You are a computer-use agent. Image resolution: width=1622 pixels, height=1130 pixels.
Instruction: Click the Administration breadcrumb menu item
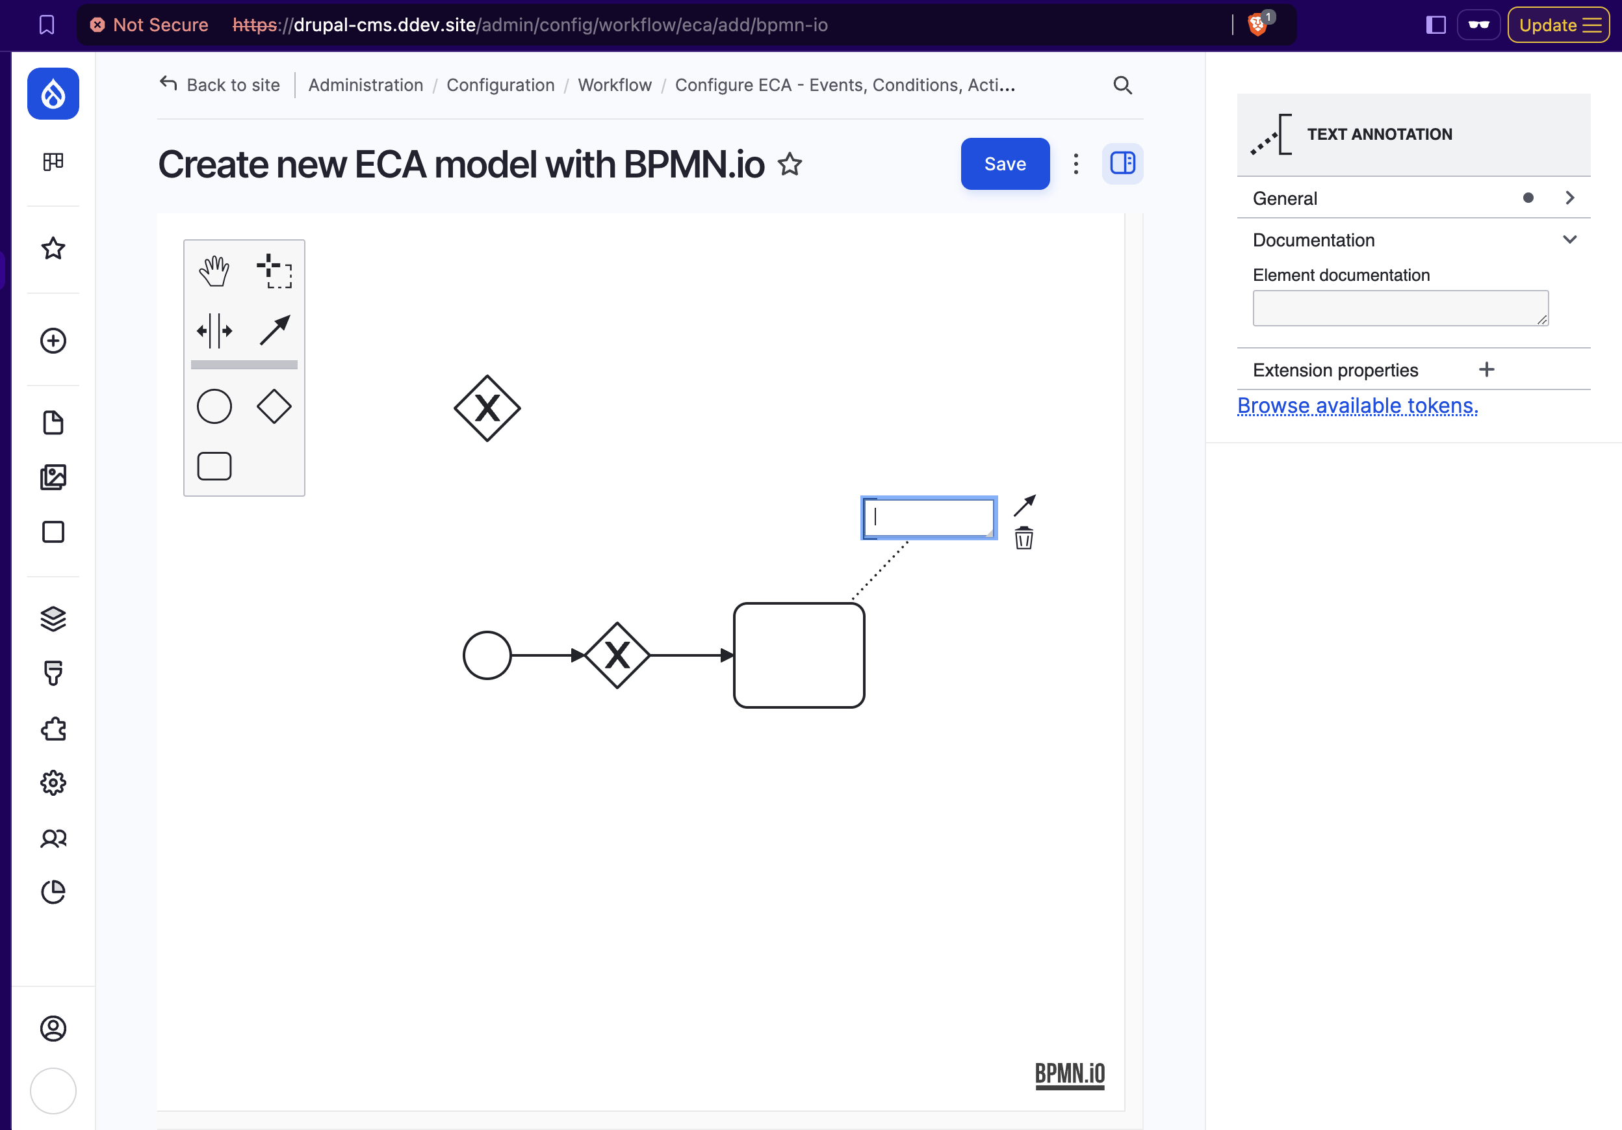[x=365, y=84]
